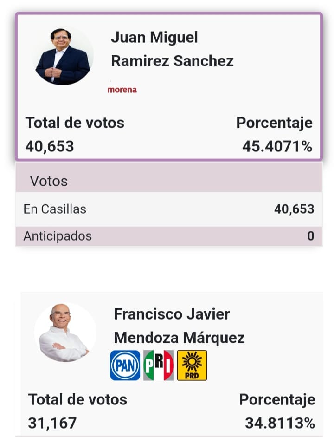Click Total de votos label for Mendoza Márquez
Screen dimensions: 334x437
point(77,399)
